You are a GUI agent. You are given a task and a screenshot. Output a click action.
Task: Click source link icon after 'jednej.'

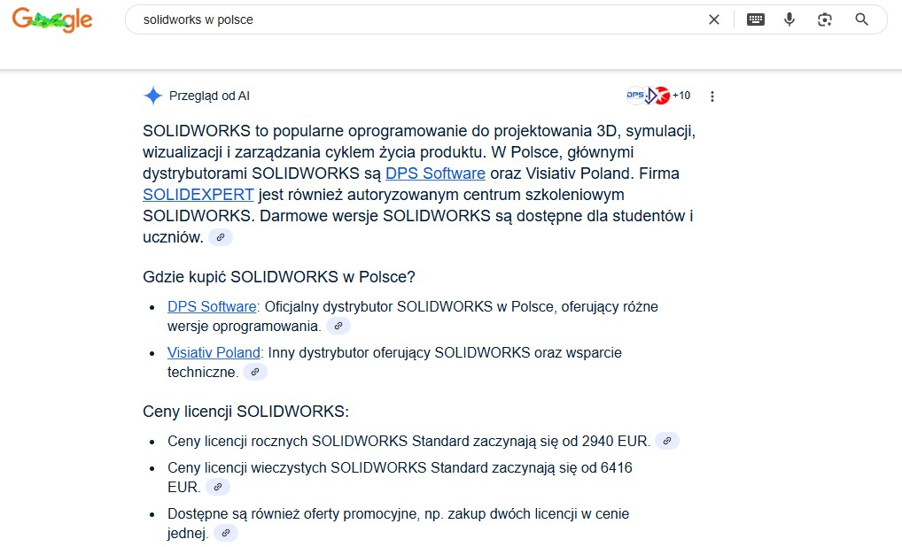(225, 533)
